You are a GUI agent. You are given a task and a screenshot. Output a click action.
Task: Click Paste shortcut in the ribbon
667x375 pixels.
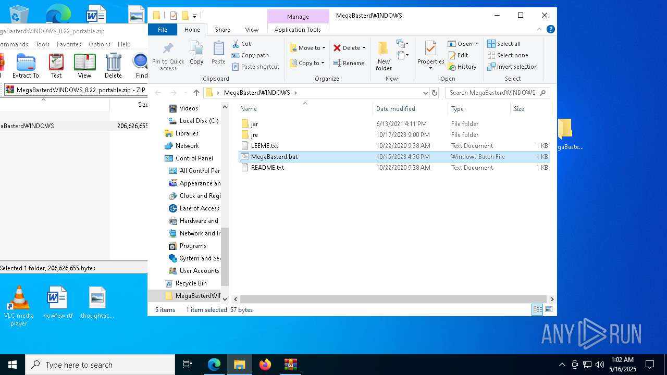[255, 67]
